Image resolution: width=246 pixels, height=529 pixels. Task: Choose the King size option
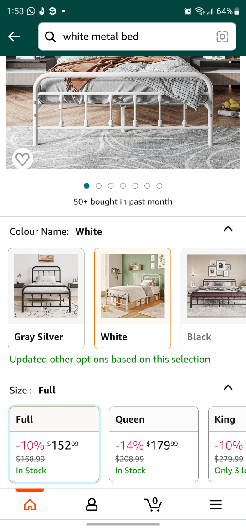click(x=227, y=444)
